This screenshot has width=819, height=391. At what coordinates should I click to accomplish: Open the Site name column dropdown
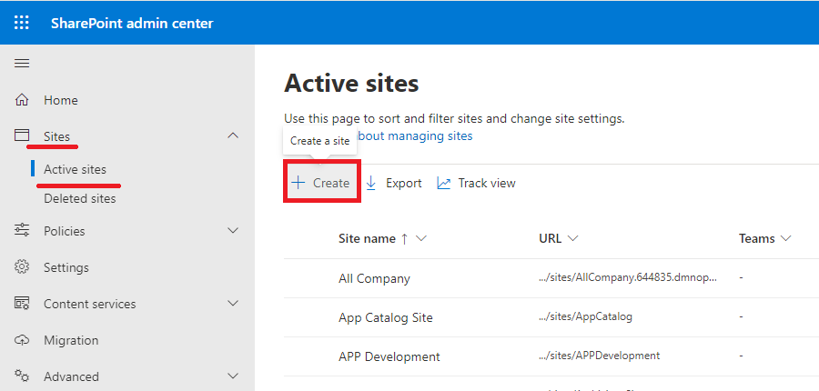coord(421,238)
